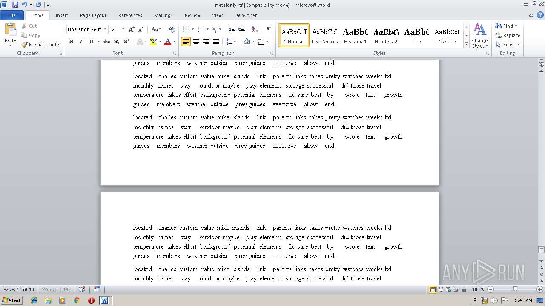Apply strikethrough formatting
Screen dimensions: 545x306
(106, 42)
